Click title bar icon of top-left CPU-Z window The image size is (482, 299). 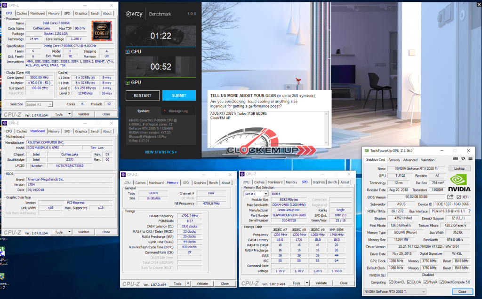(5, 5)
